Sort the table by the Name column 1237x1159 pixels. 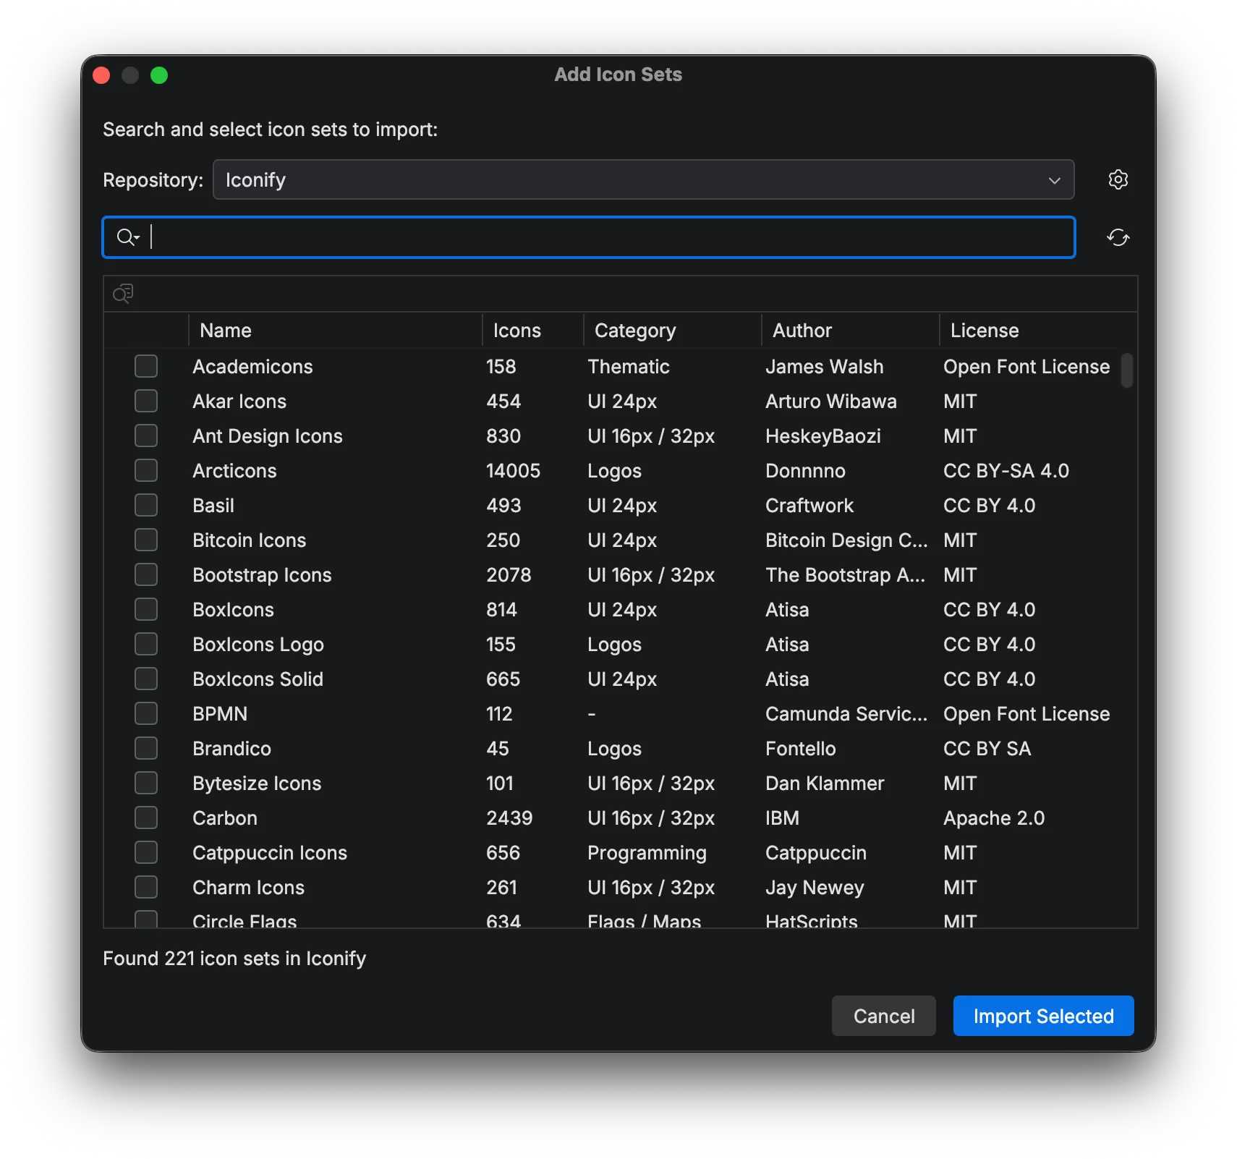(225, 330)
